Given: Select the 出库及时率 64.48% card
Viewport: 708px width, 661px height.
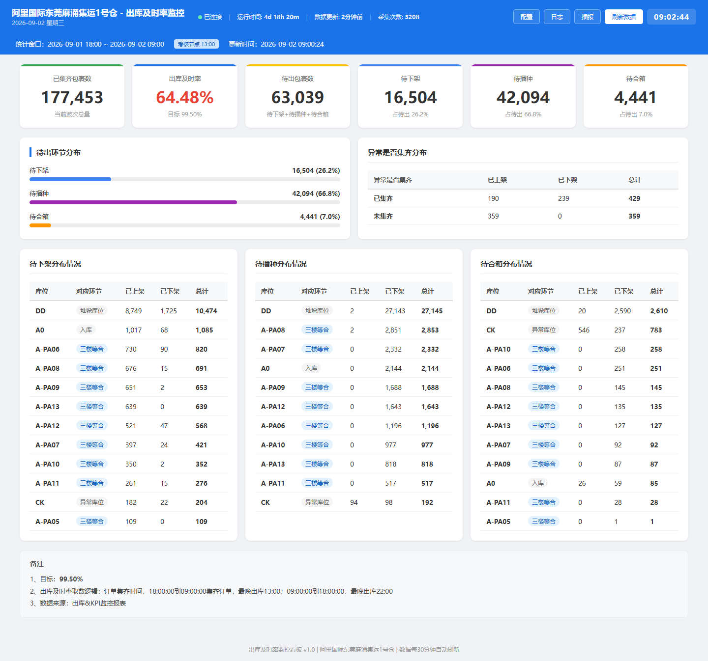Looking at the screenshot, I should (185, 96).
